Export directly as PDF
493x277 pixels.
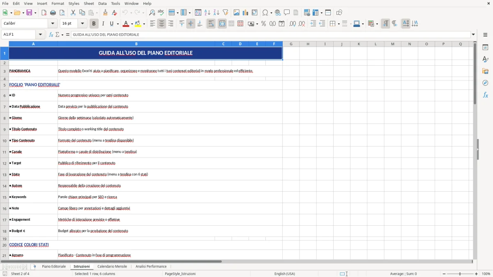[44, 12]
